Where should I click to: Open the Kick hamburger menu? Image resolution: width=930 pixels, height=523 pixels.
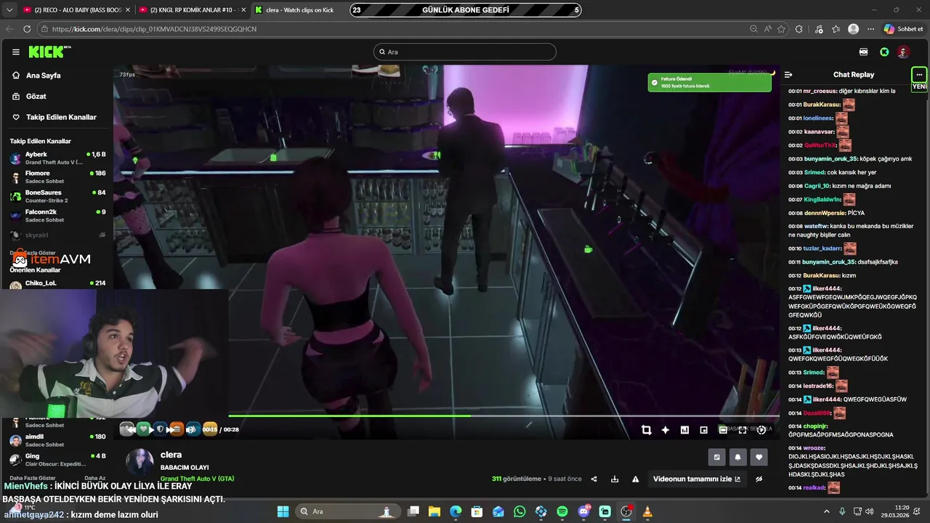pyautogui.click(x=15, y=52)
